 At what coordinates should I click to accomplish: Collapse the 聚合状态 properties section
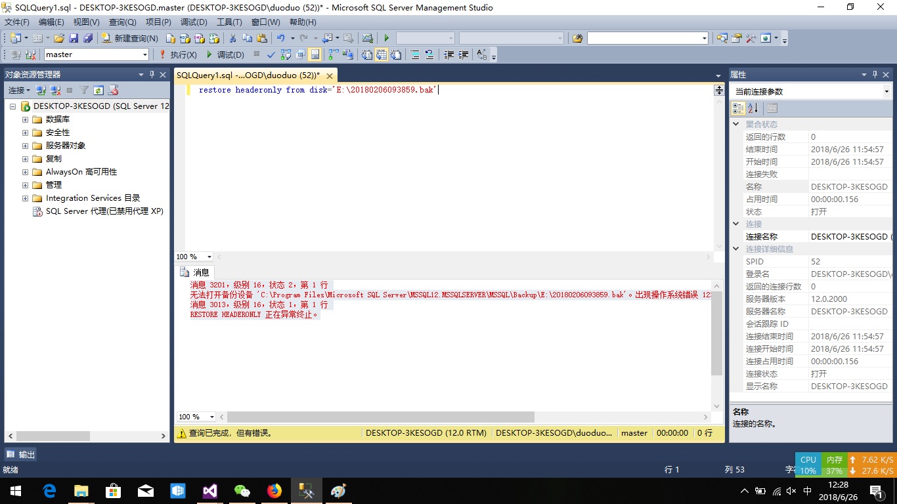click(x=735, y=124)
